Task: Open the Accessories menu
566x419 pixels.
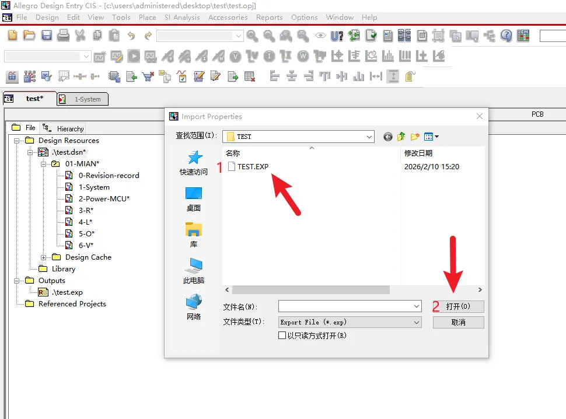Action: 228,18
